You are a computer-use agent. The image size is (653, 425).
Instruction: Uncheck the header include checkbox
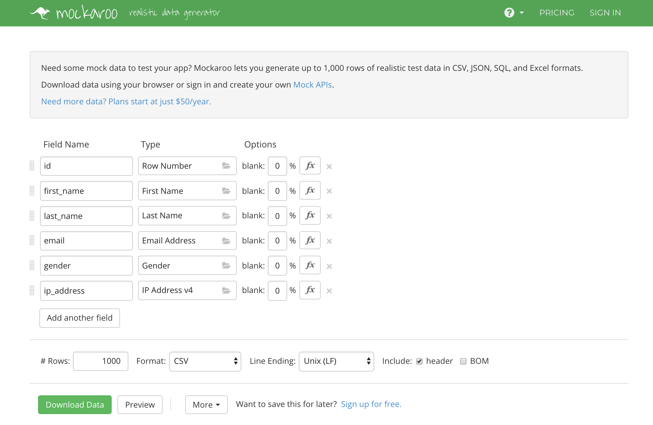click(x=419, y=361)
